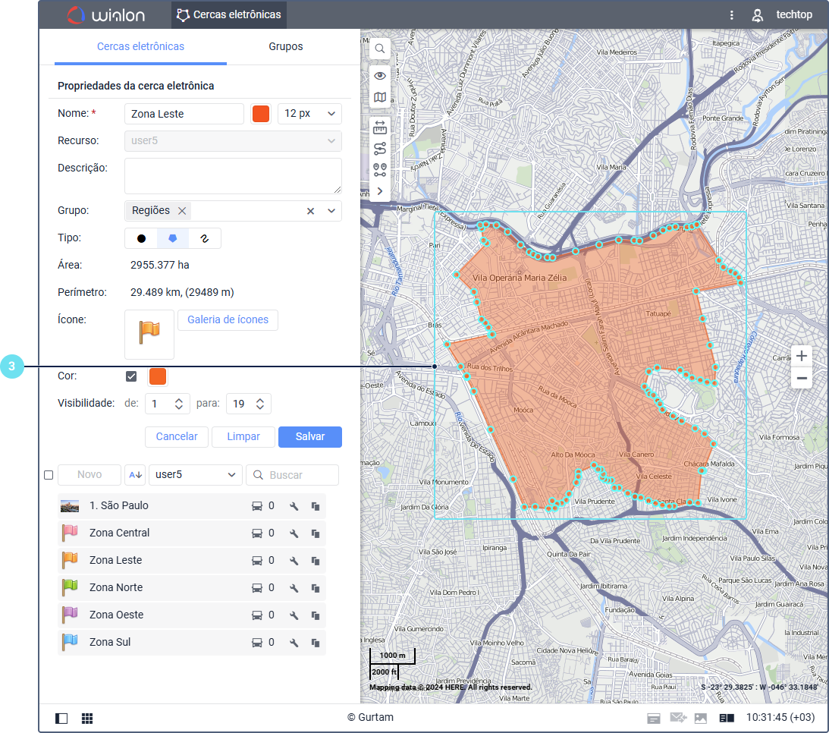Click wrench icon for Zona Norte
829x733 pixels.
pyautogui.click(x=294, y=588)
